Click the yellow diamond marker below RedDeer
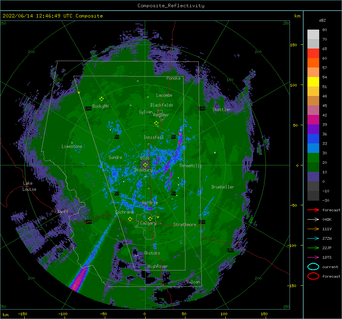Screen dimensions: 342x319 [157, 123]
